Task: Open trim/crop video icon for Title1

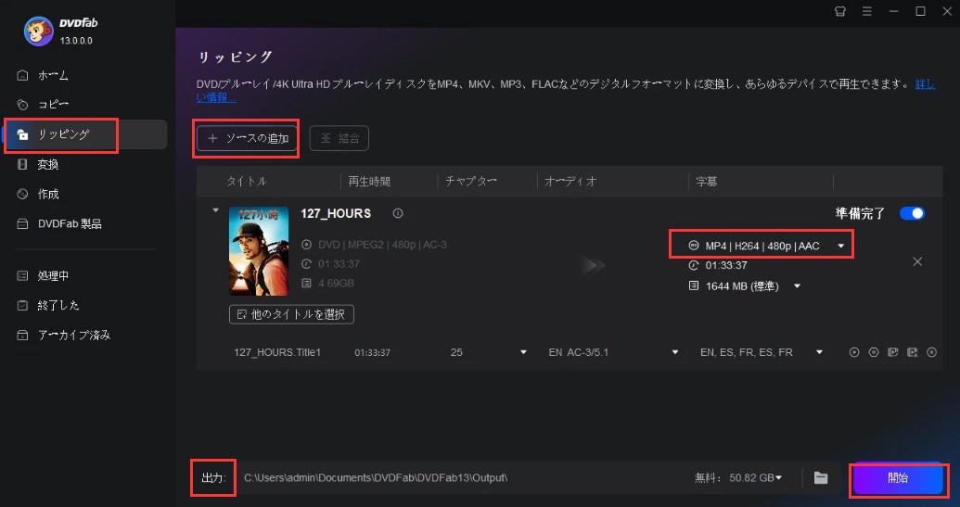Action: click(913, 352)
